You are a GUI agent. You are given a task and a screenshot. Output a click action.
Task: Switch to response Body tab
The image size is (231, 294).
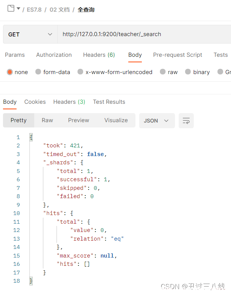(x=10, y=102)
